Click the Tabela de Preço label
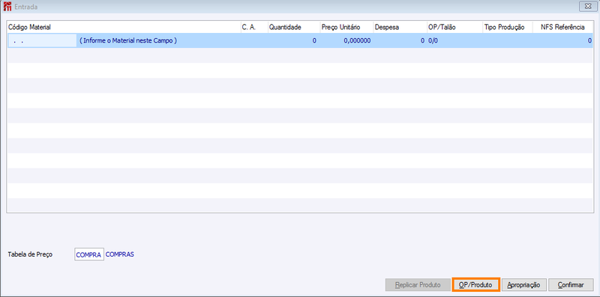The width and height of the screenshot is (600, 297). coord(30,254)
